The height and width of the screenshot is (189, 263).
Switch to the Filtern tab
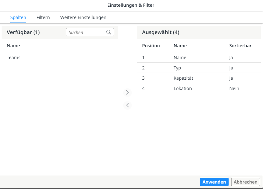(x=43, y=17)
